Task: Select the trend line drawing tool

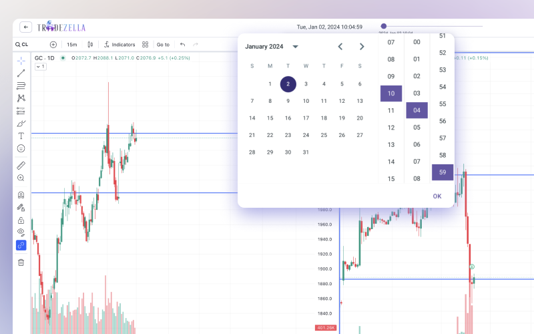Action: [21, 73]
